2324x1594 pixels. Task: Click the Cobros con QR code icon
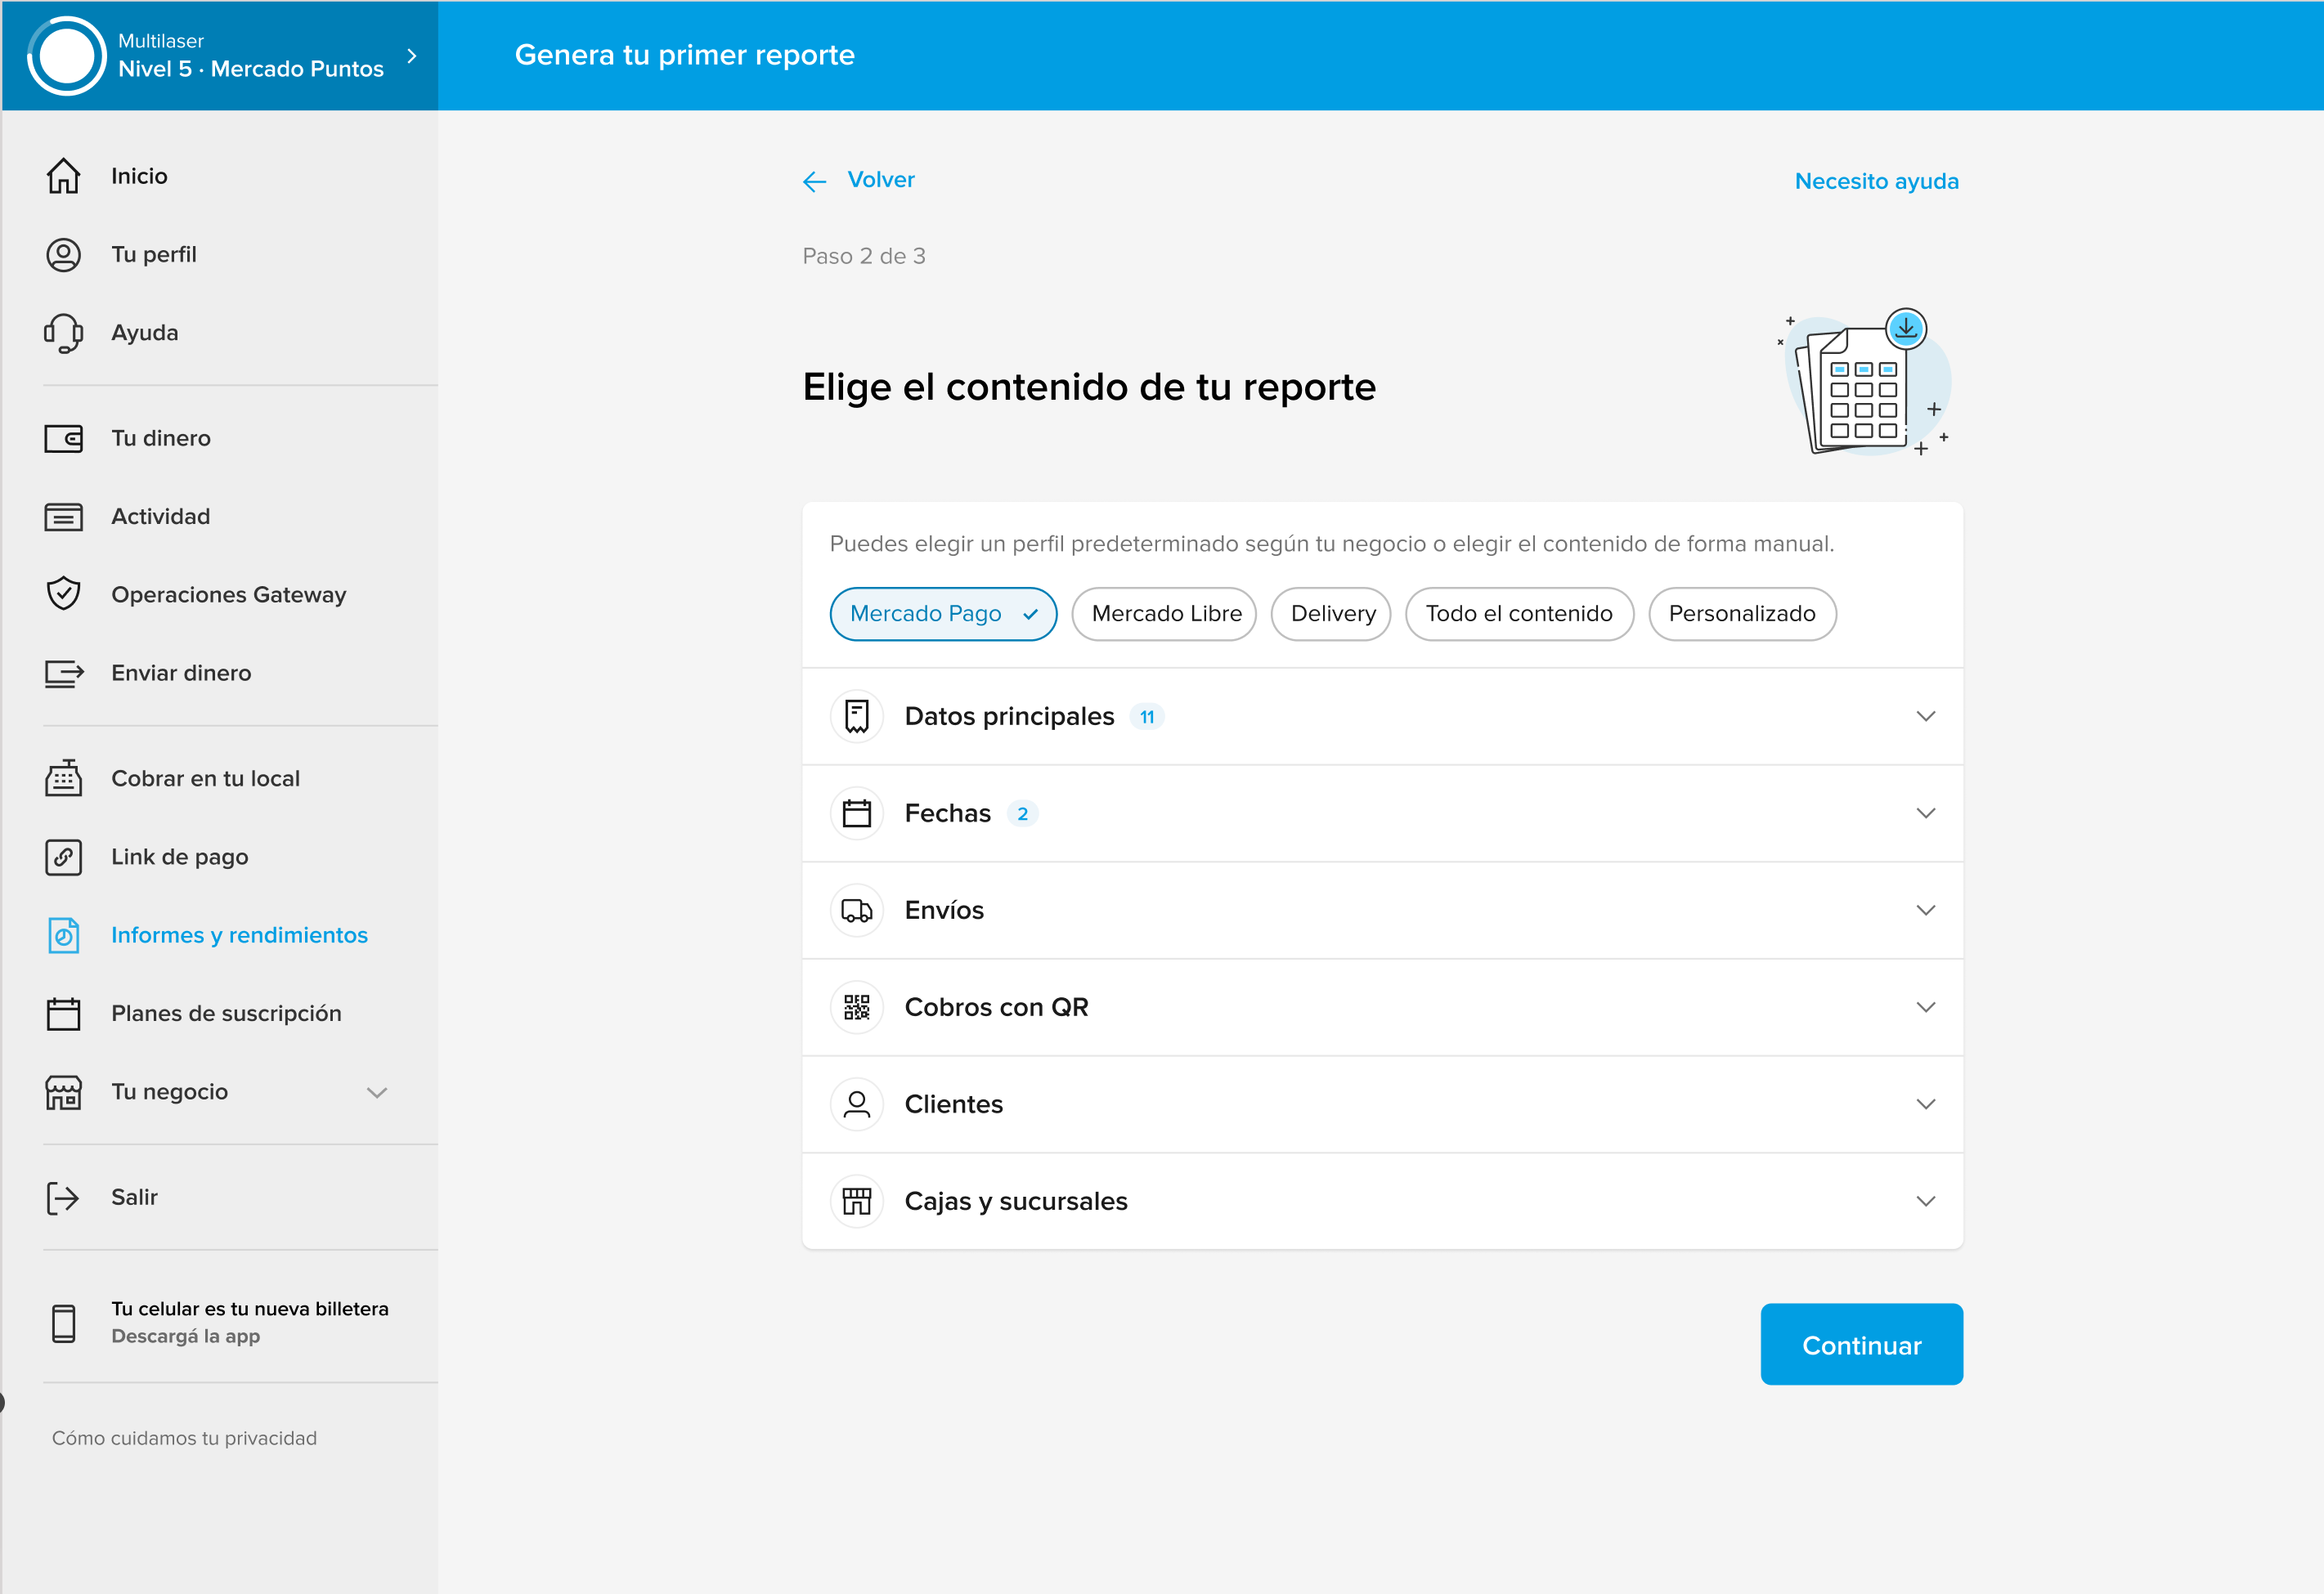[857, 1007]
